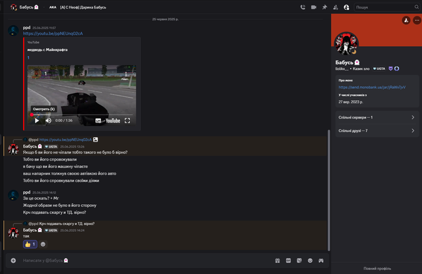
Task: Click the message input field
Action: pos(145,260)
